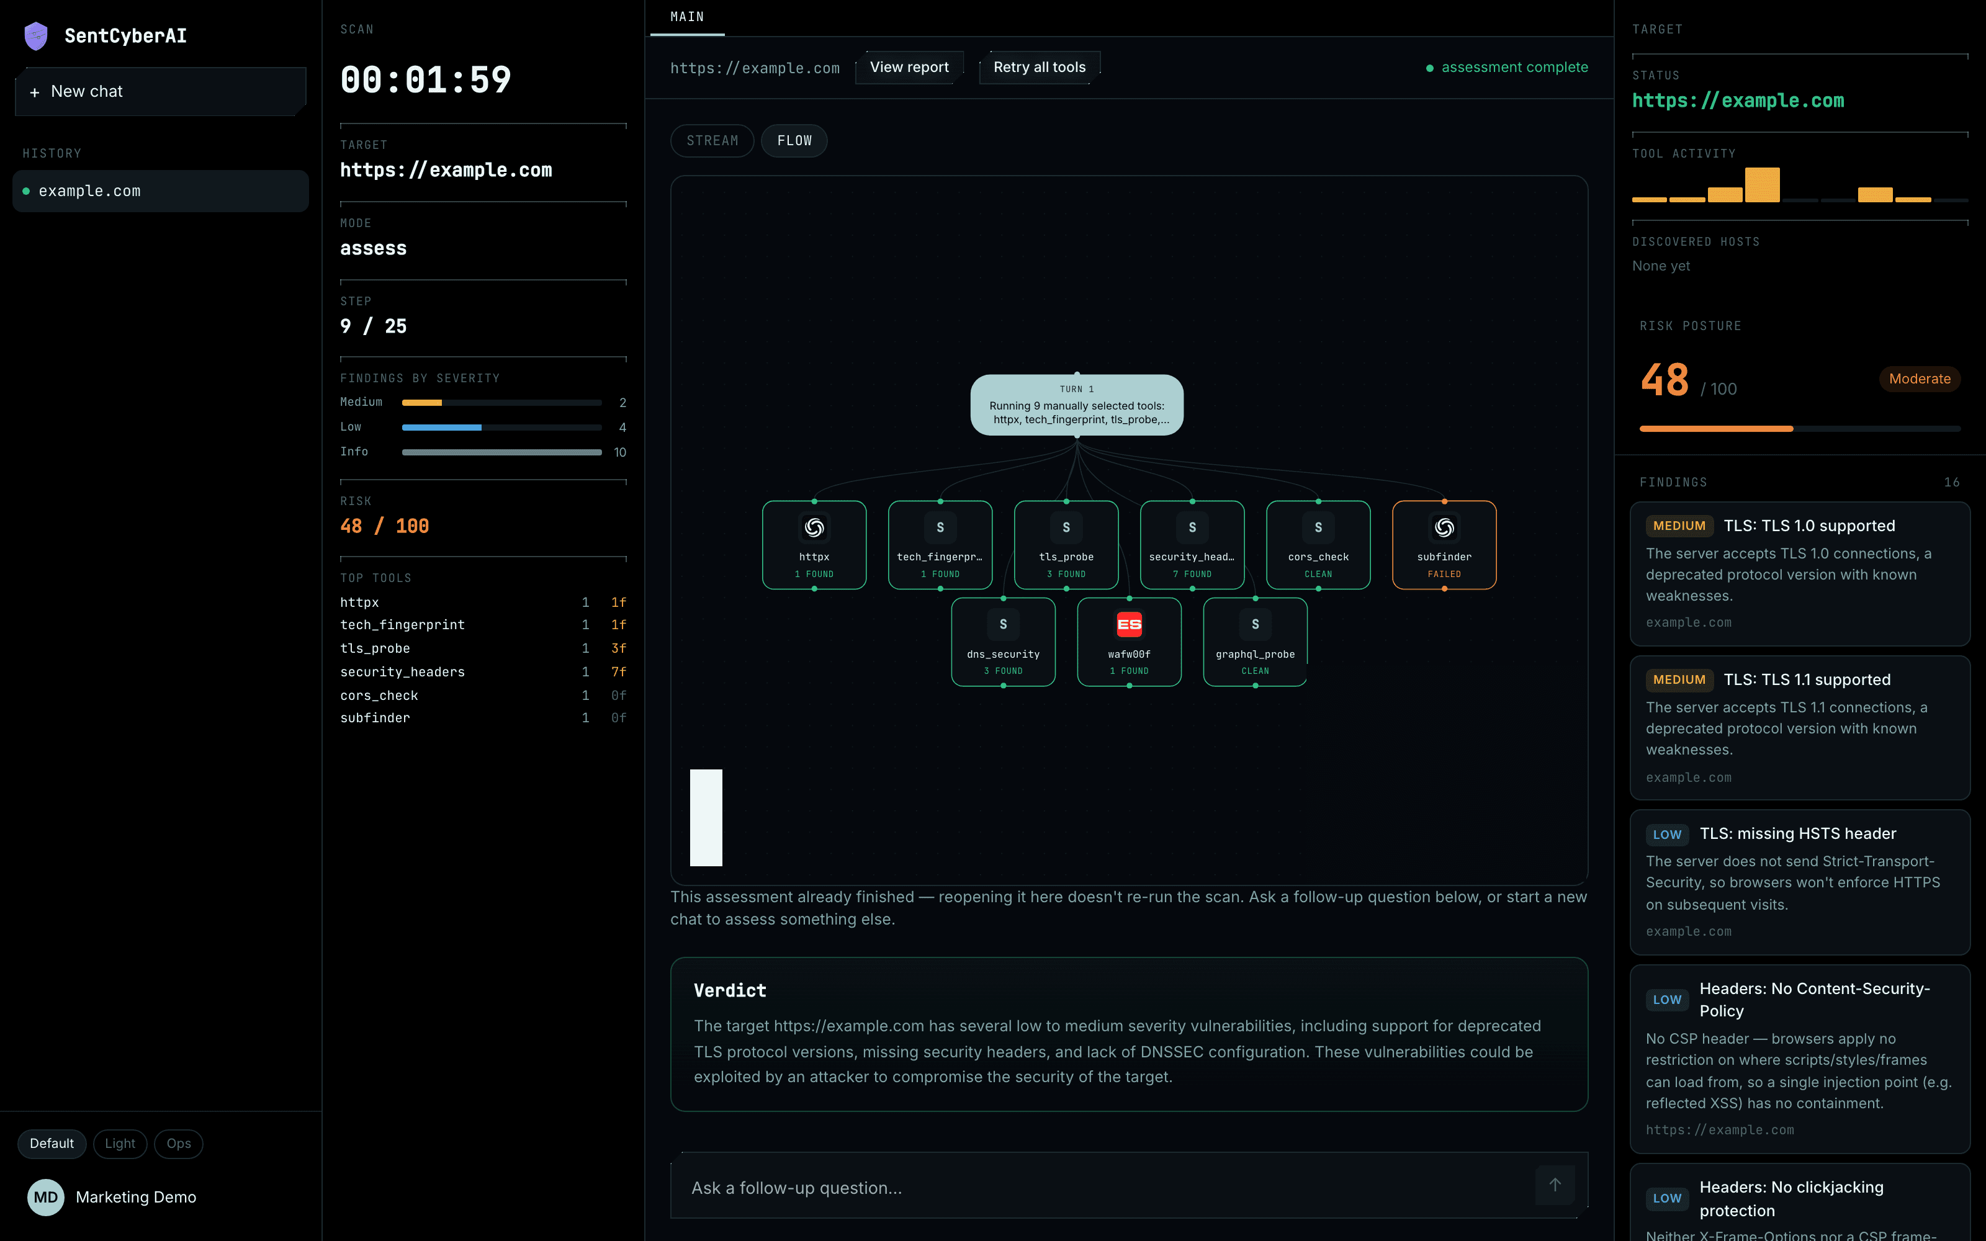Click the Verdict heading
Image resolution: width=1986 pixels, height=1241 pixels.
[x=730, y=990]
